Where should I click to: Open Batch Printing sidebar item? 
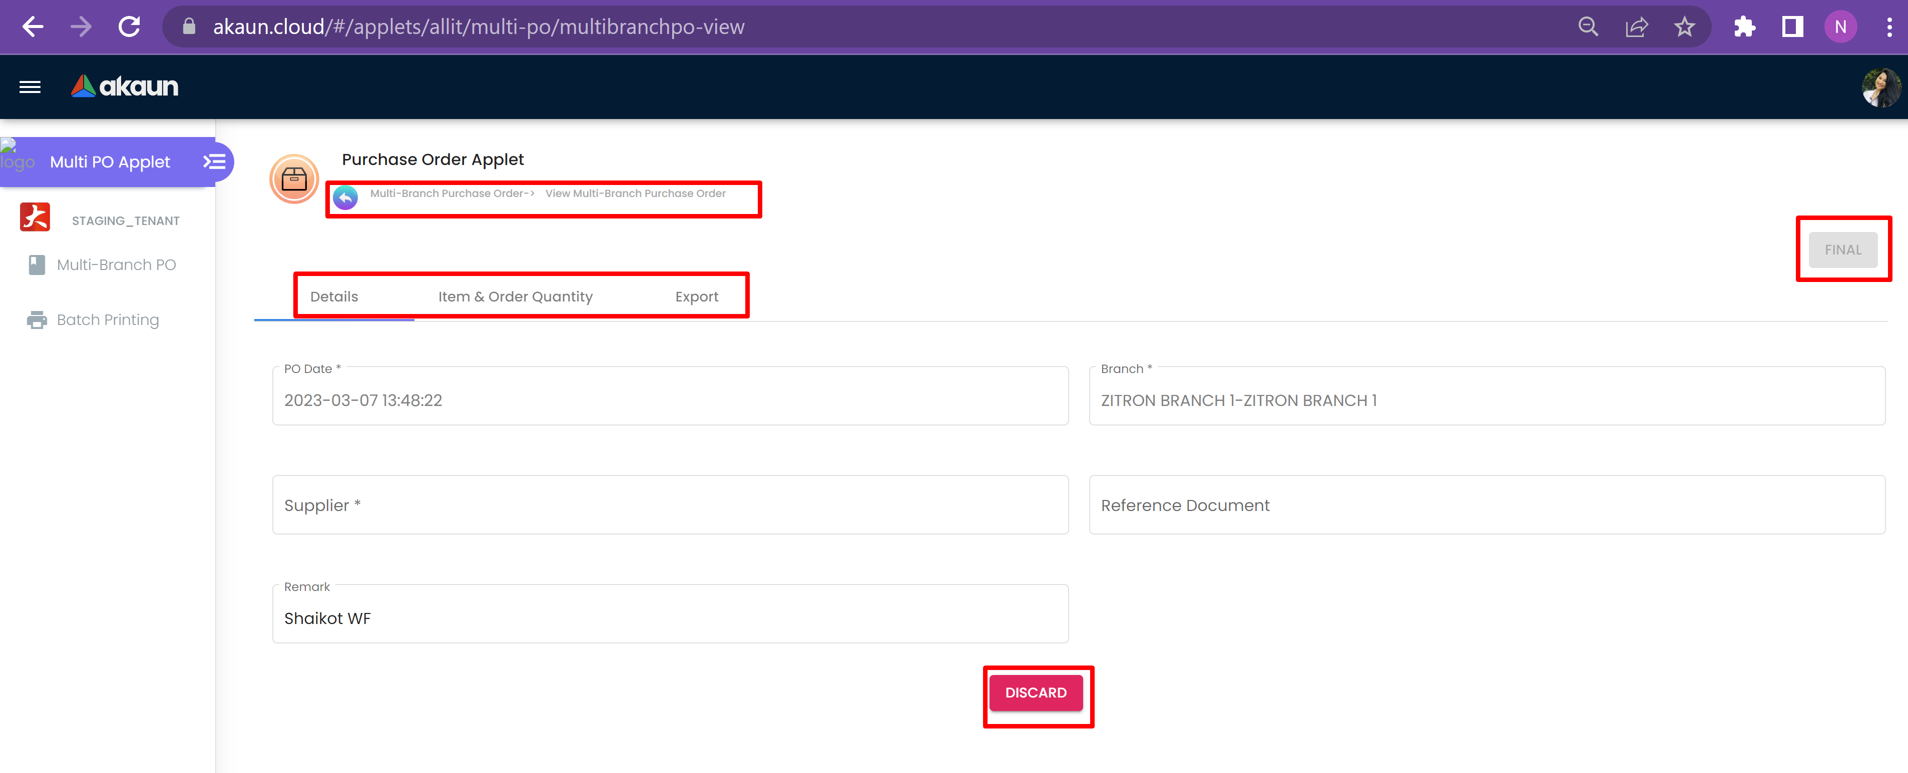pyautogui.click(x=108, y=319)
